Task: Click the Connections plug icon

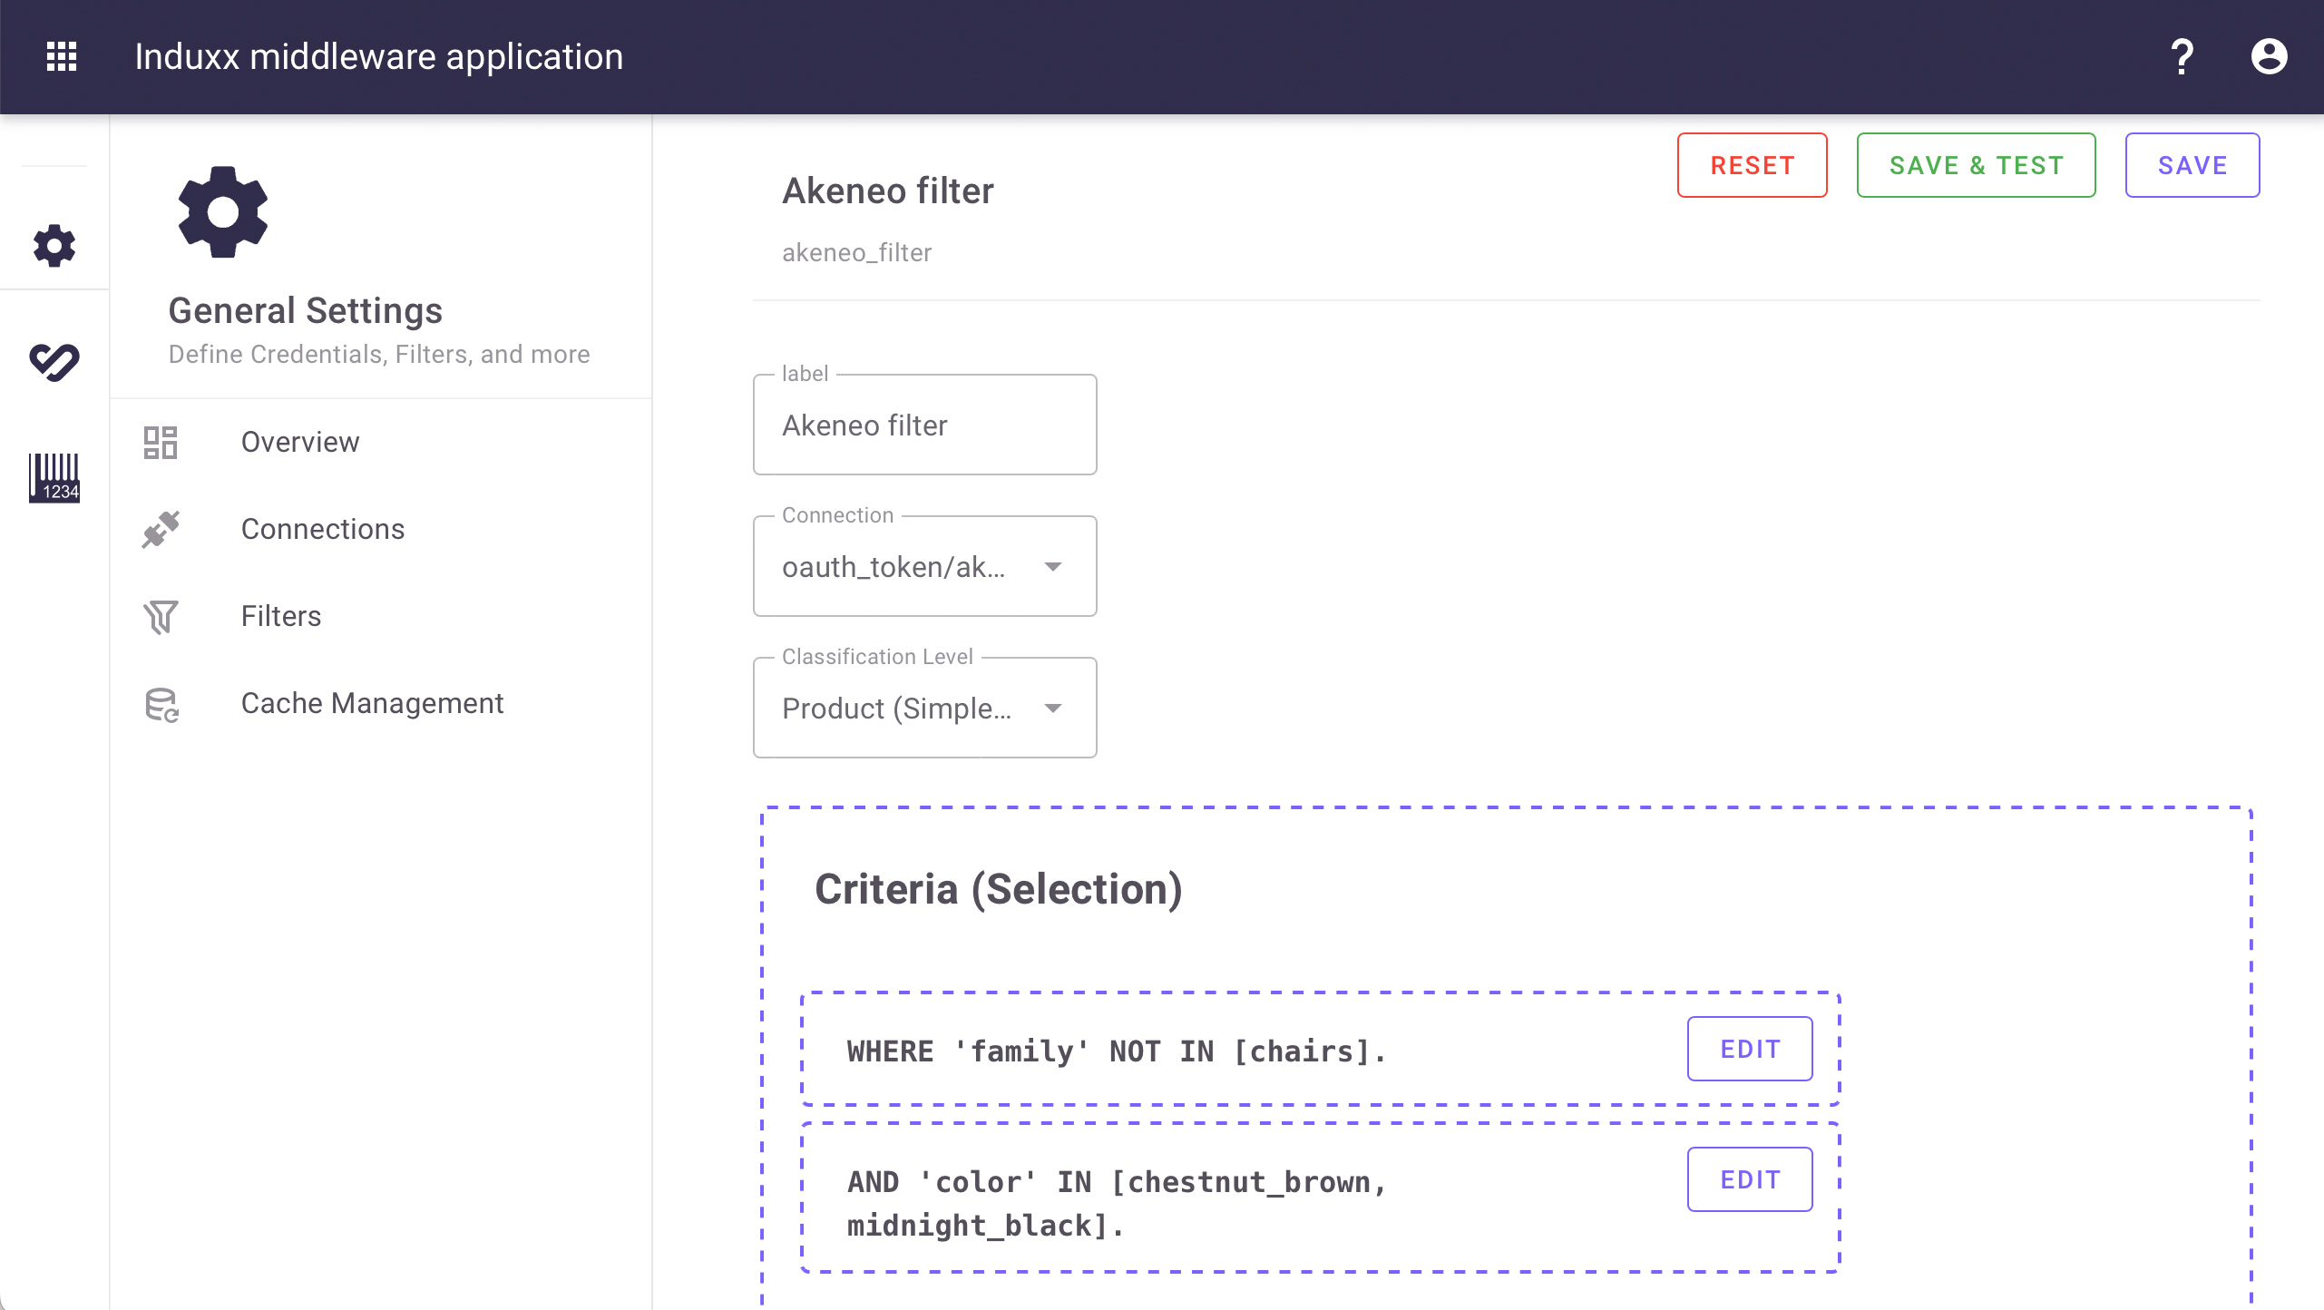Action: 161,530
